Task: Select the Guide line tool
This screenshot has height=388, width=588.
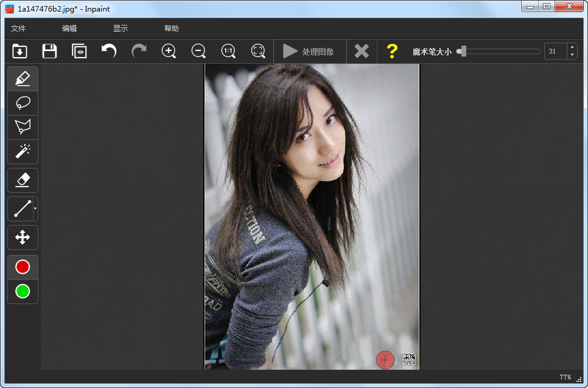Action: [x=21, y=209]
